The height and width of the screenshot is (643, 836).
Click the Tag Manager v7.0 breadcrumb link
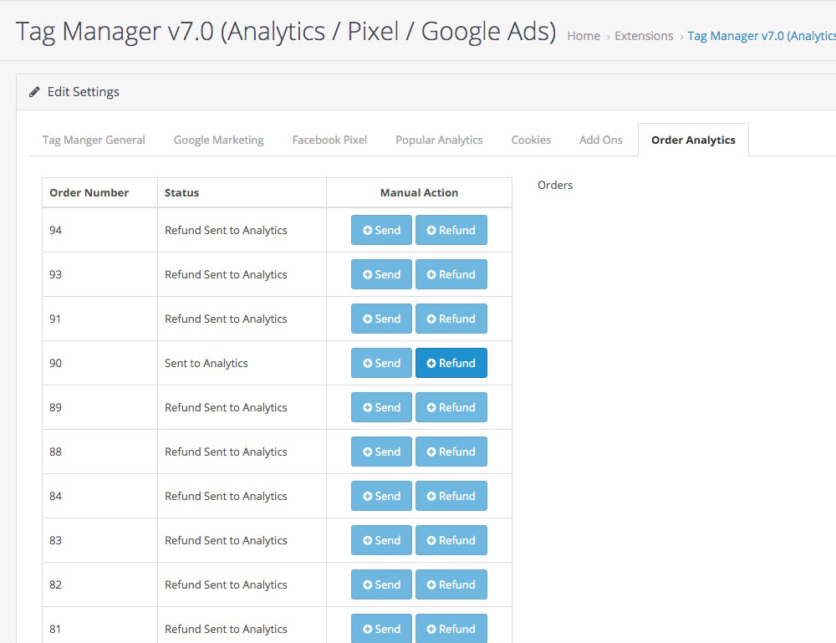[762, 36]
